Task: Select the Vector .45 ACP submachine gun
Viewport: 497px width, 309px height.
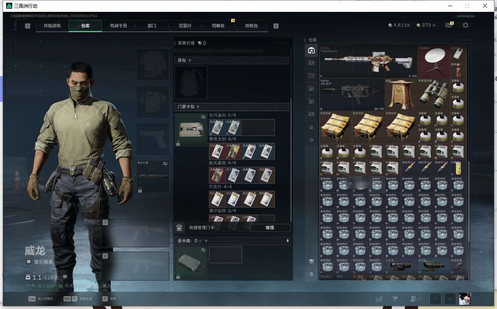Action: point(352,94)
